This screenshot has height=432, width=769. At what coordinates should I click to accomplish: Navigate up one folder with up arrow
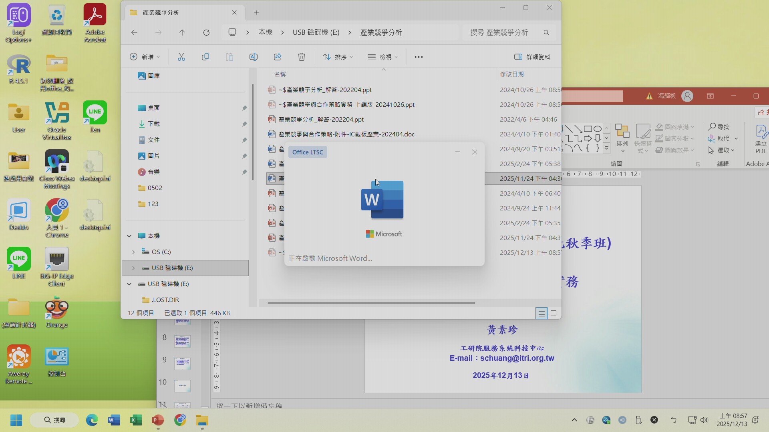pyautogui.click(x=182, y=32)
